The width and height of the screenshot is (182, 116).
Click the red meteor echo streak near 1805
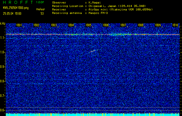(x=94, y=51)
